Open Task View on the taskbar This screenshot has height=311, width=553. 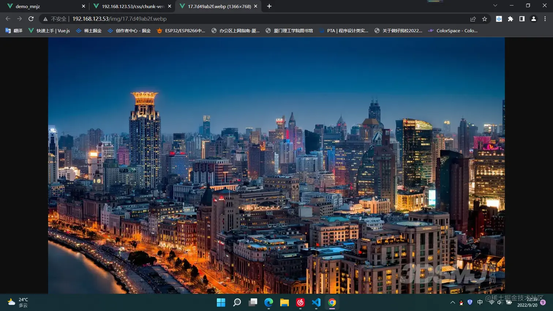tap(253, 302)
